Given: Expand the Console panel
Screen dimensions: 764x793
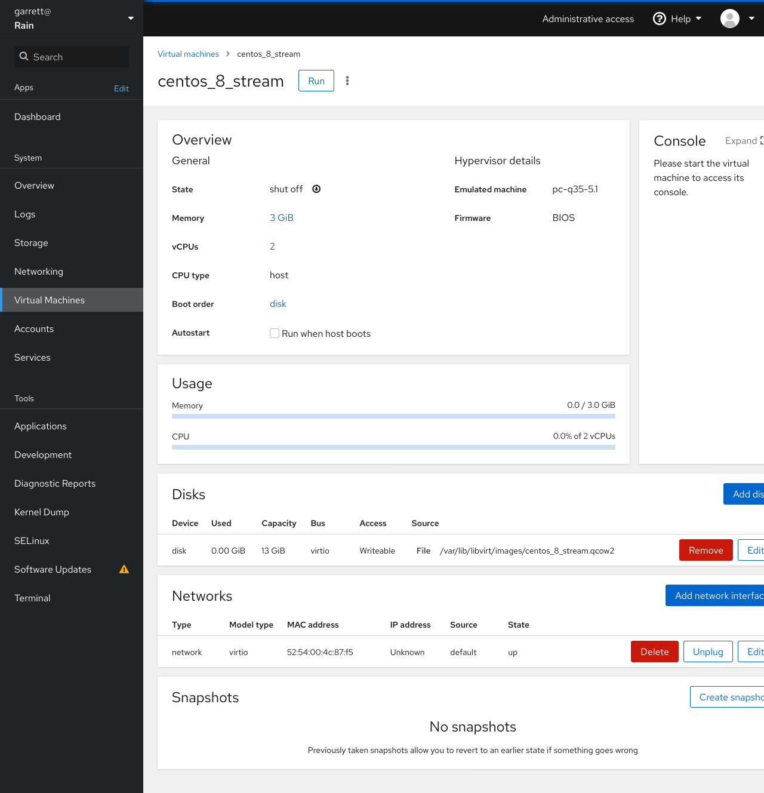Looking at the screenshot, I should click(741, 141).
